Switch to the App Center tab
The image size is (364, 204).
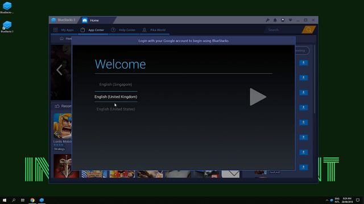pyautogui.click(x=93, y=30)
